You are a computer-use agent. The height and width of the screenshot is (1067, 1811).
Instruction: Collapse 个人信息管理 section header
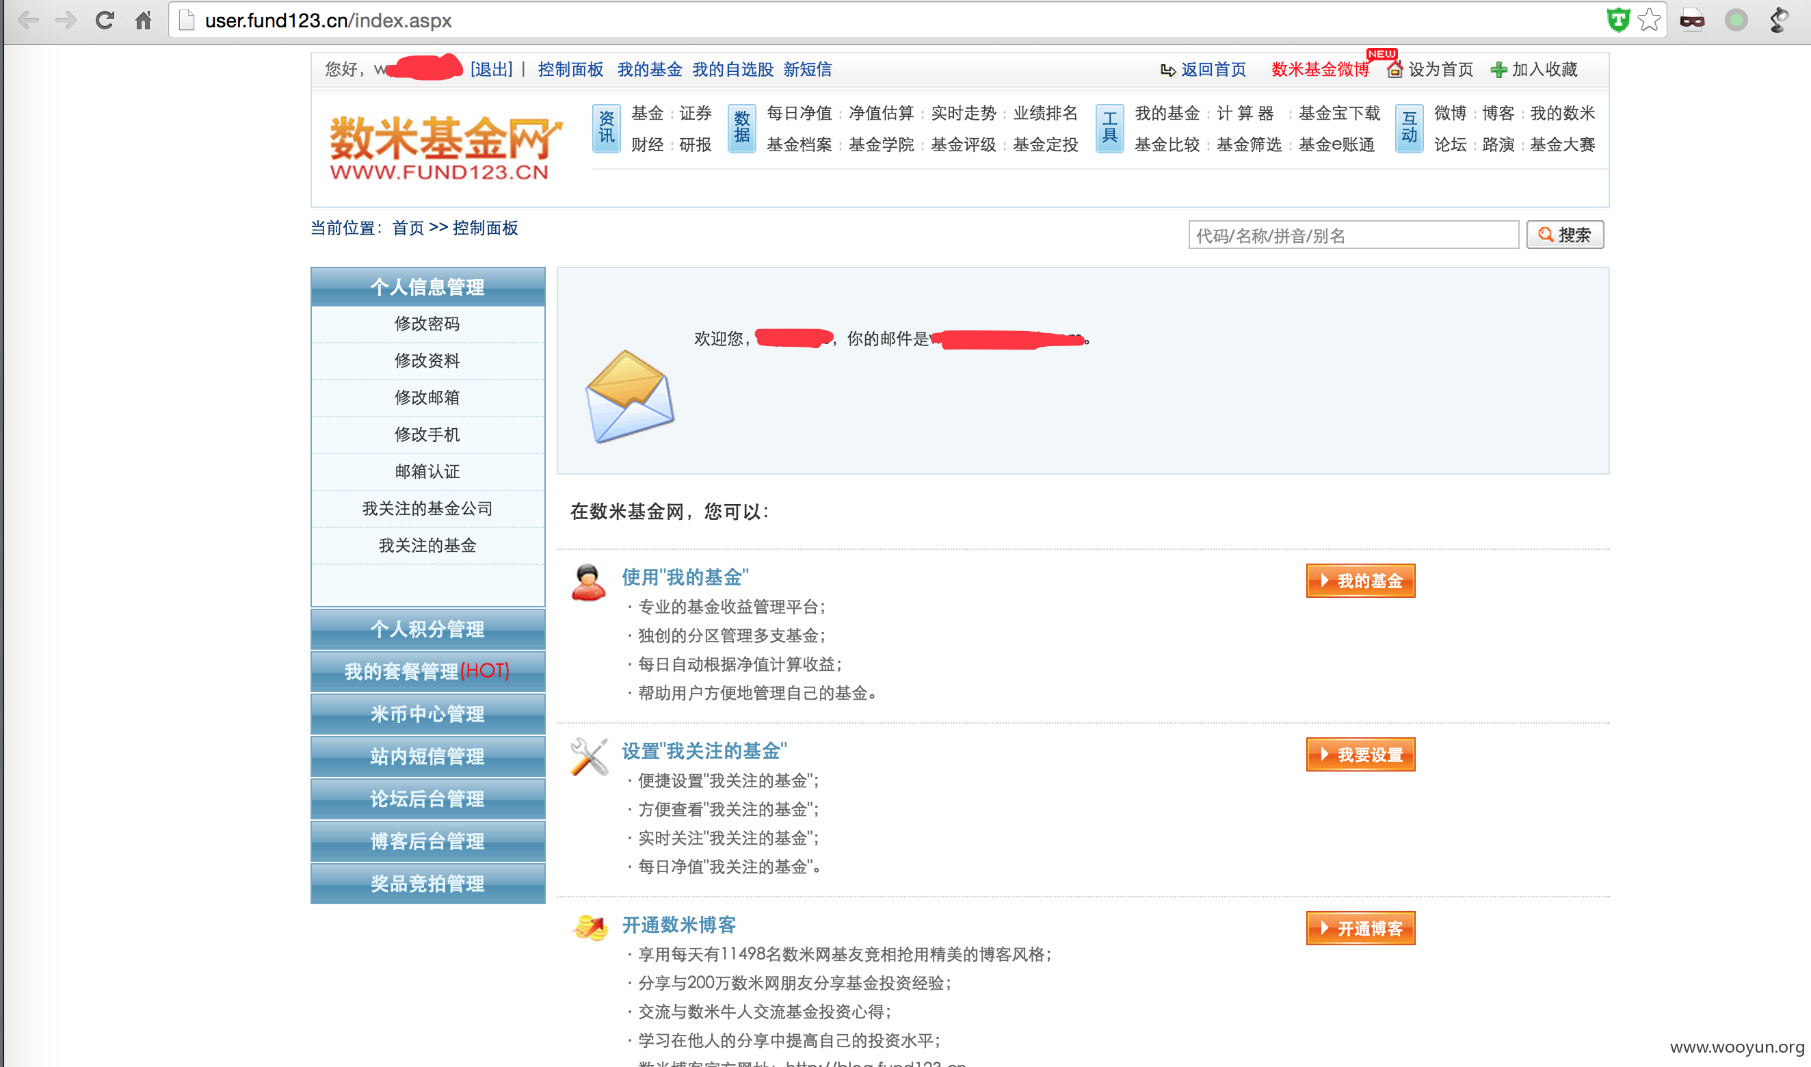pos(427,287)
